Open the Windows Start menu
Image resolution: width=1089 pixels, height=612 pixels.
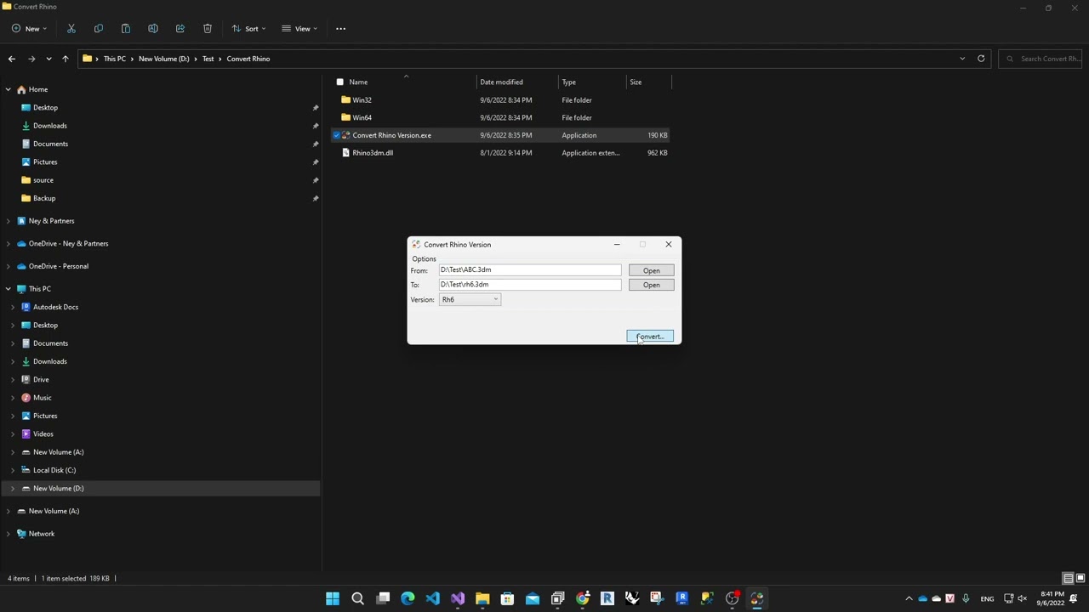pos(333,598)
